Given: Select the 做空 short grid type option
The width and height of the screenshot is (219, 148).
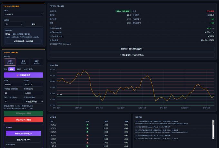Looking at the screenshot, I should click(x=37, y=62).
